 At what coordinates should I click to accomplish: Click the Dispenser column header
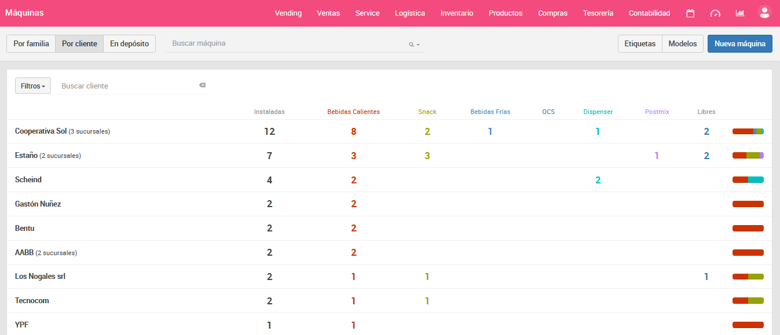click(598, 112)
